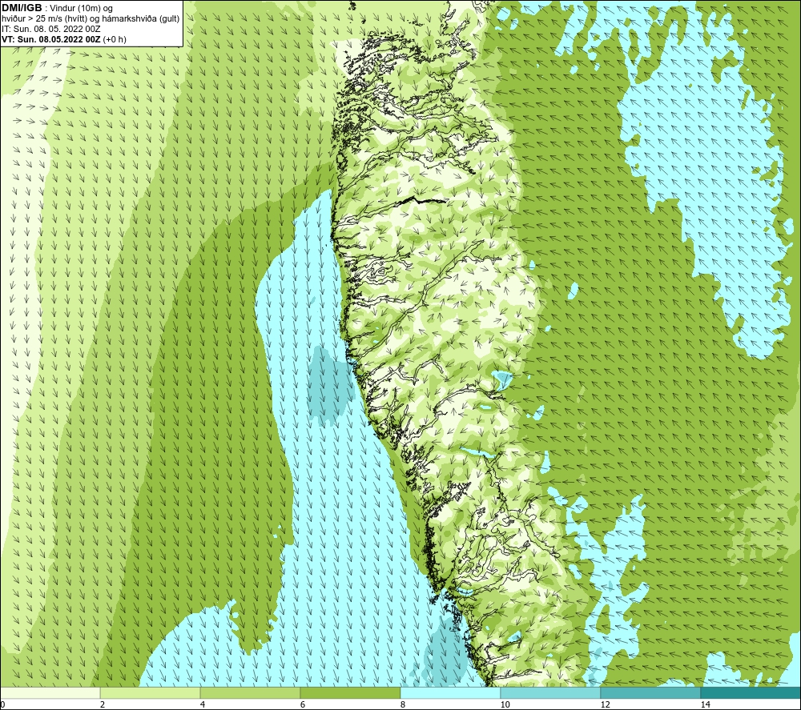Click the 0-2 m/s palest legend swatch
The height and width of the screenshot is (710, 801).
pos(50,693)
